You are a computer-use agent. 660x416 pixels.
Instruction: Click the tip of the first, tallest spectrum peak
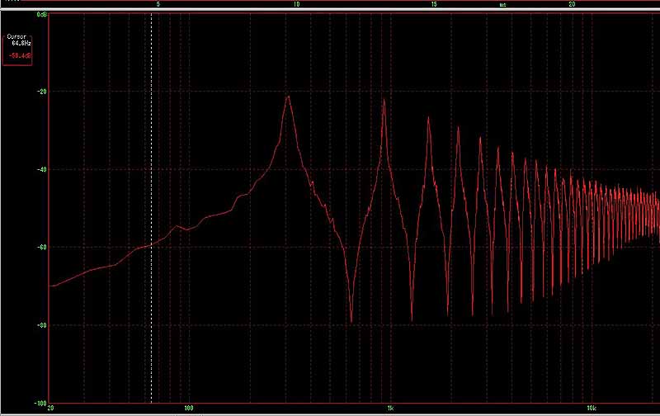(288, 97)
